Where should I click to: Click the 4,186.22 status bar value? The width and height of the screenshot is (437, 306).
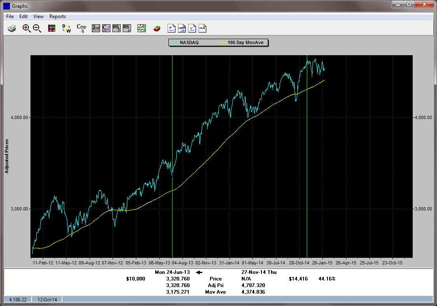[x=18, y=299]
